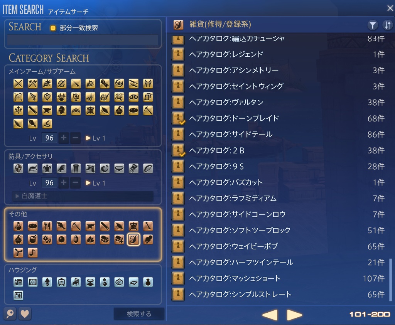This screenshot has height=325, width=395.
Task: Toggle the 部分一致検索 checkbox
Action: [53, 28]
